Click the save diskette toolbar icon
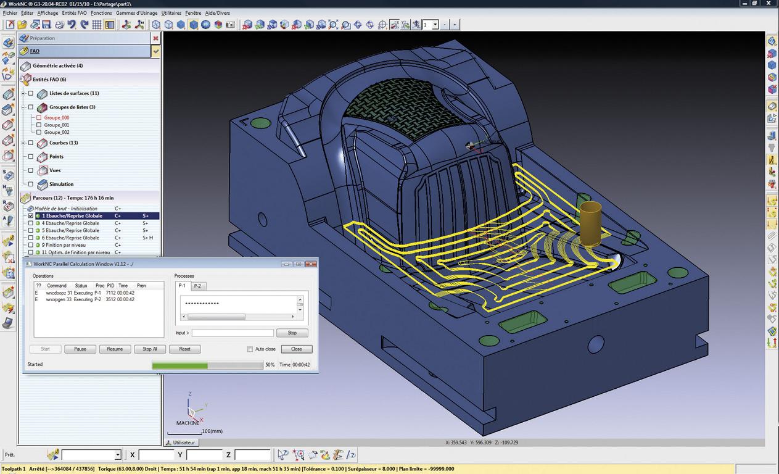 pyautogui.click(x=46, y=25)
